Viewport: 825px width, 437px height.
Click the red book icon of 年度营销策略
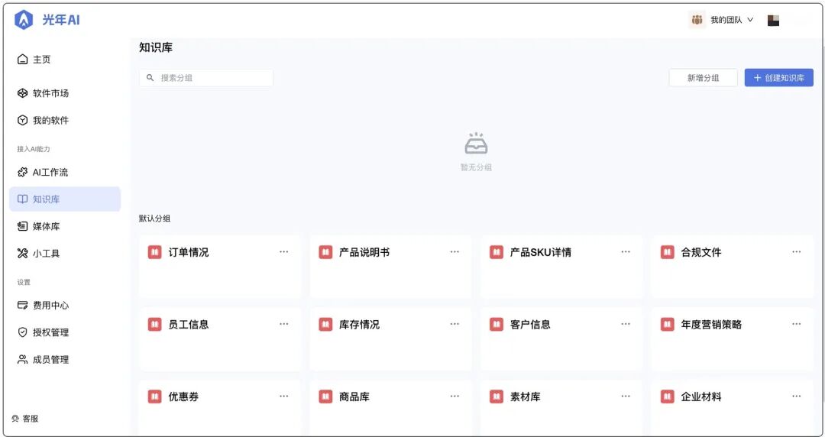(668, 325)
